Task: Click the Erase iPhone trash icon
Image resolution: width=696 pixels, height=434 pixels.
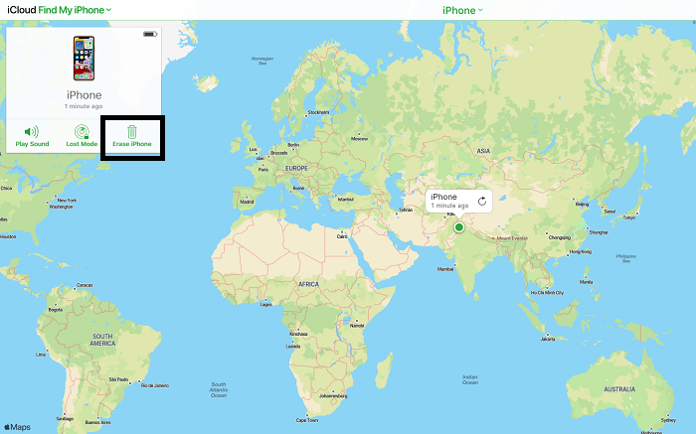Action: click(x=131, y=131)
